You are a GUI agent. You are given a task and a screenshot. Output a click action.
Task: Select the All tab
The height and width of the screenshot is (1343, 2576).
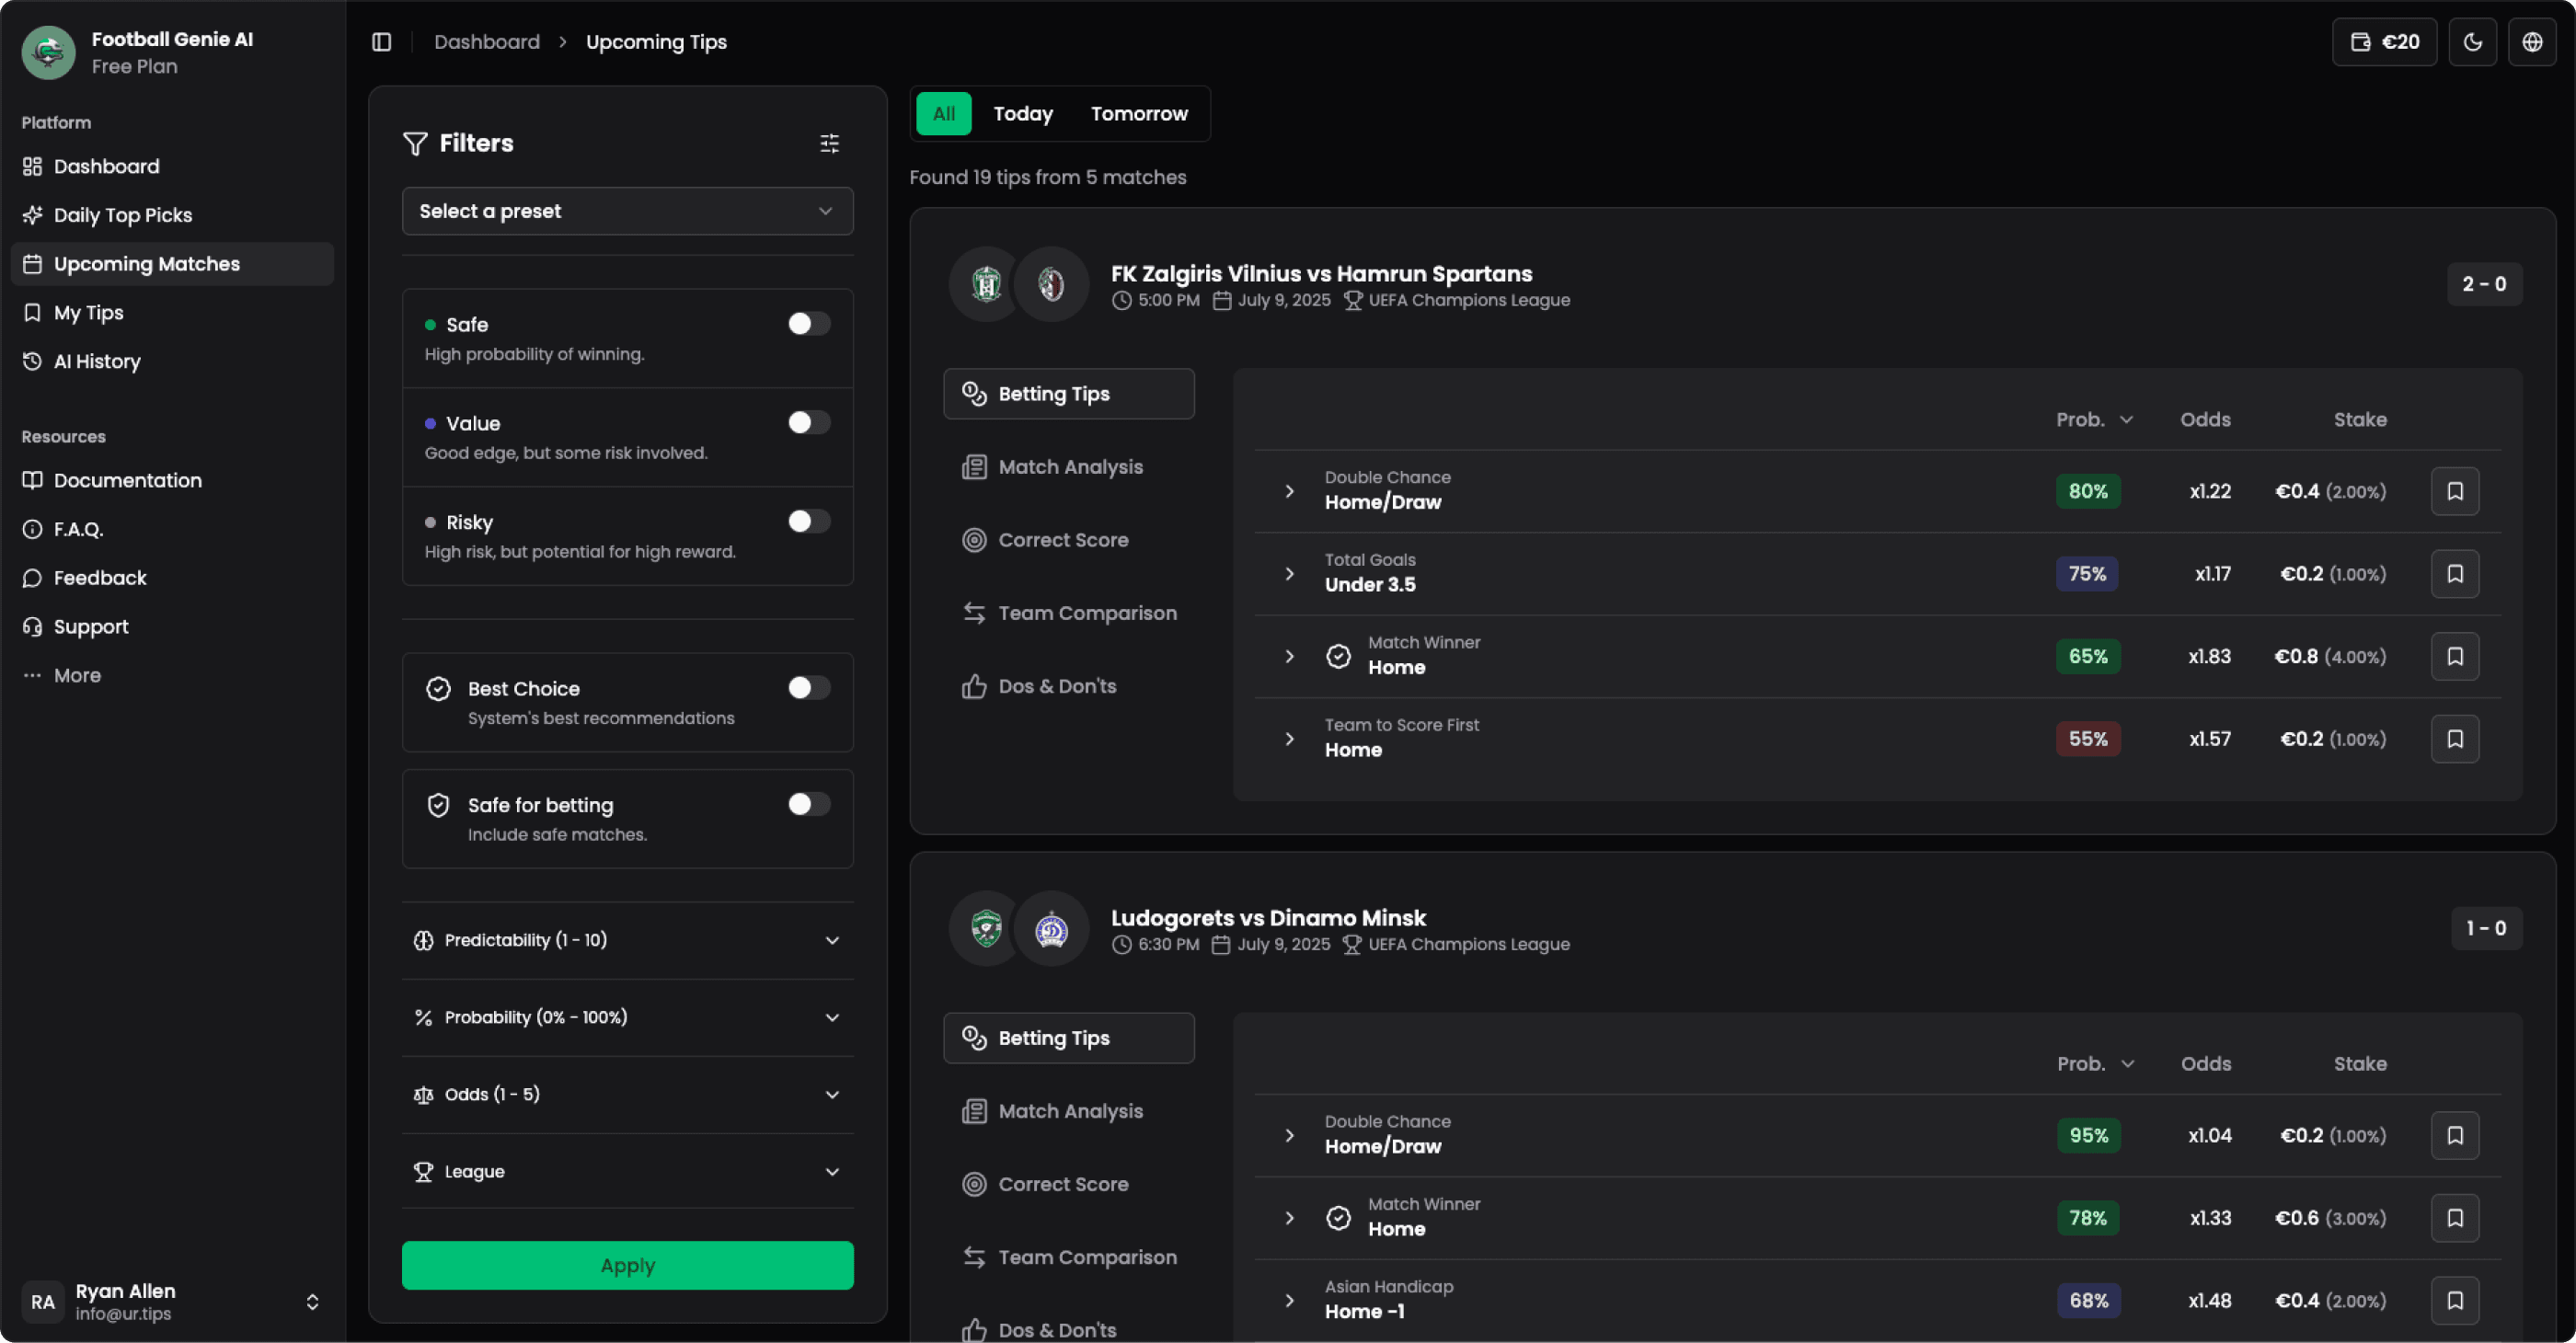point(943,114)
